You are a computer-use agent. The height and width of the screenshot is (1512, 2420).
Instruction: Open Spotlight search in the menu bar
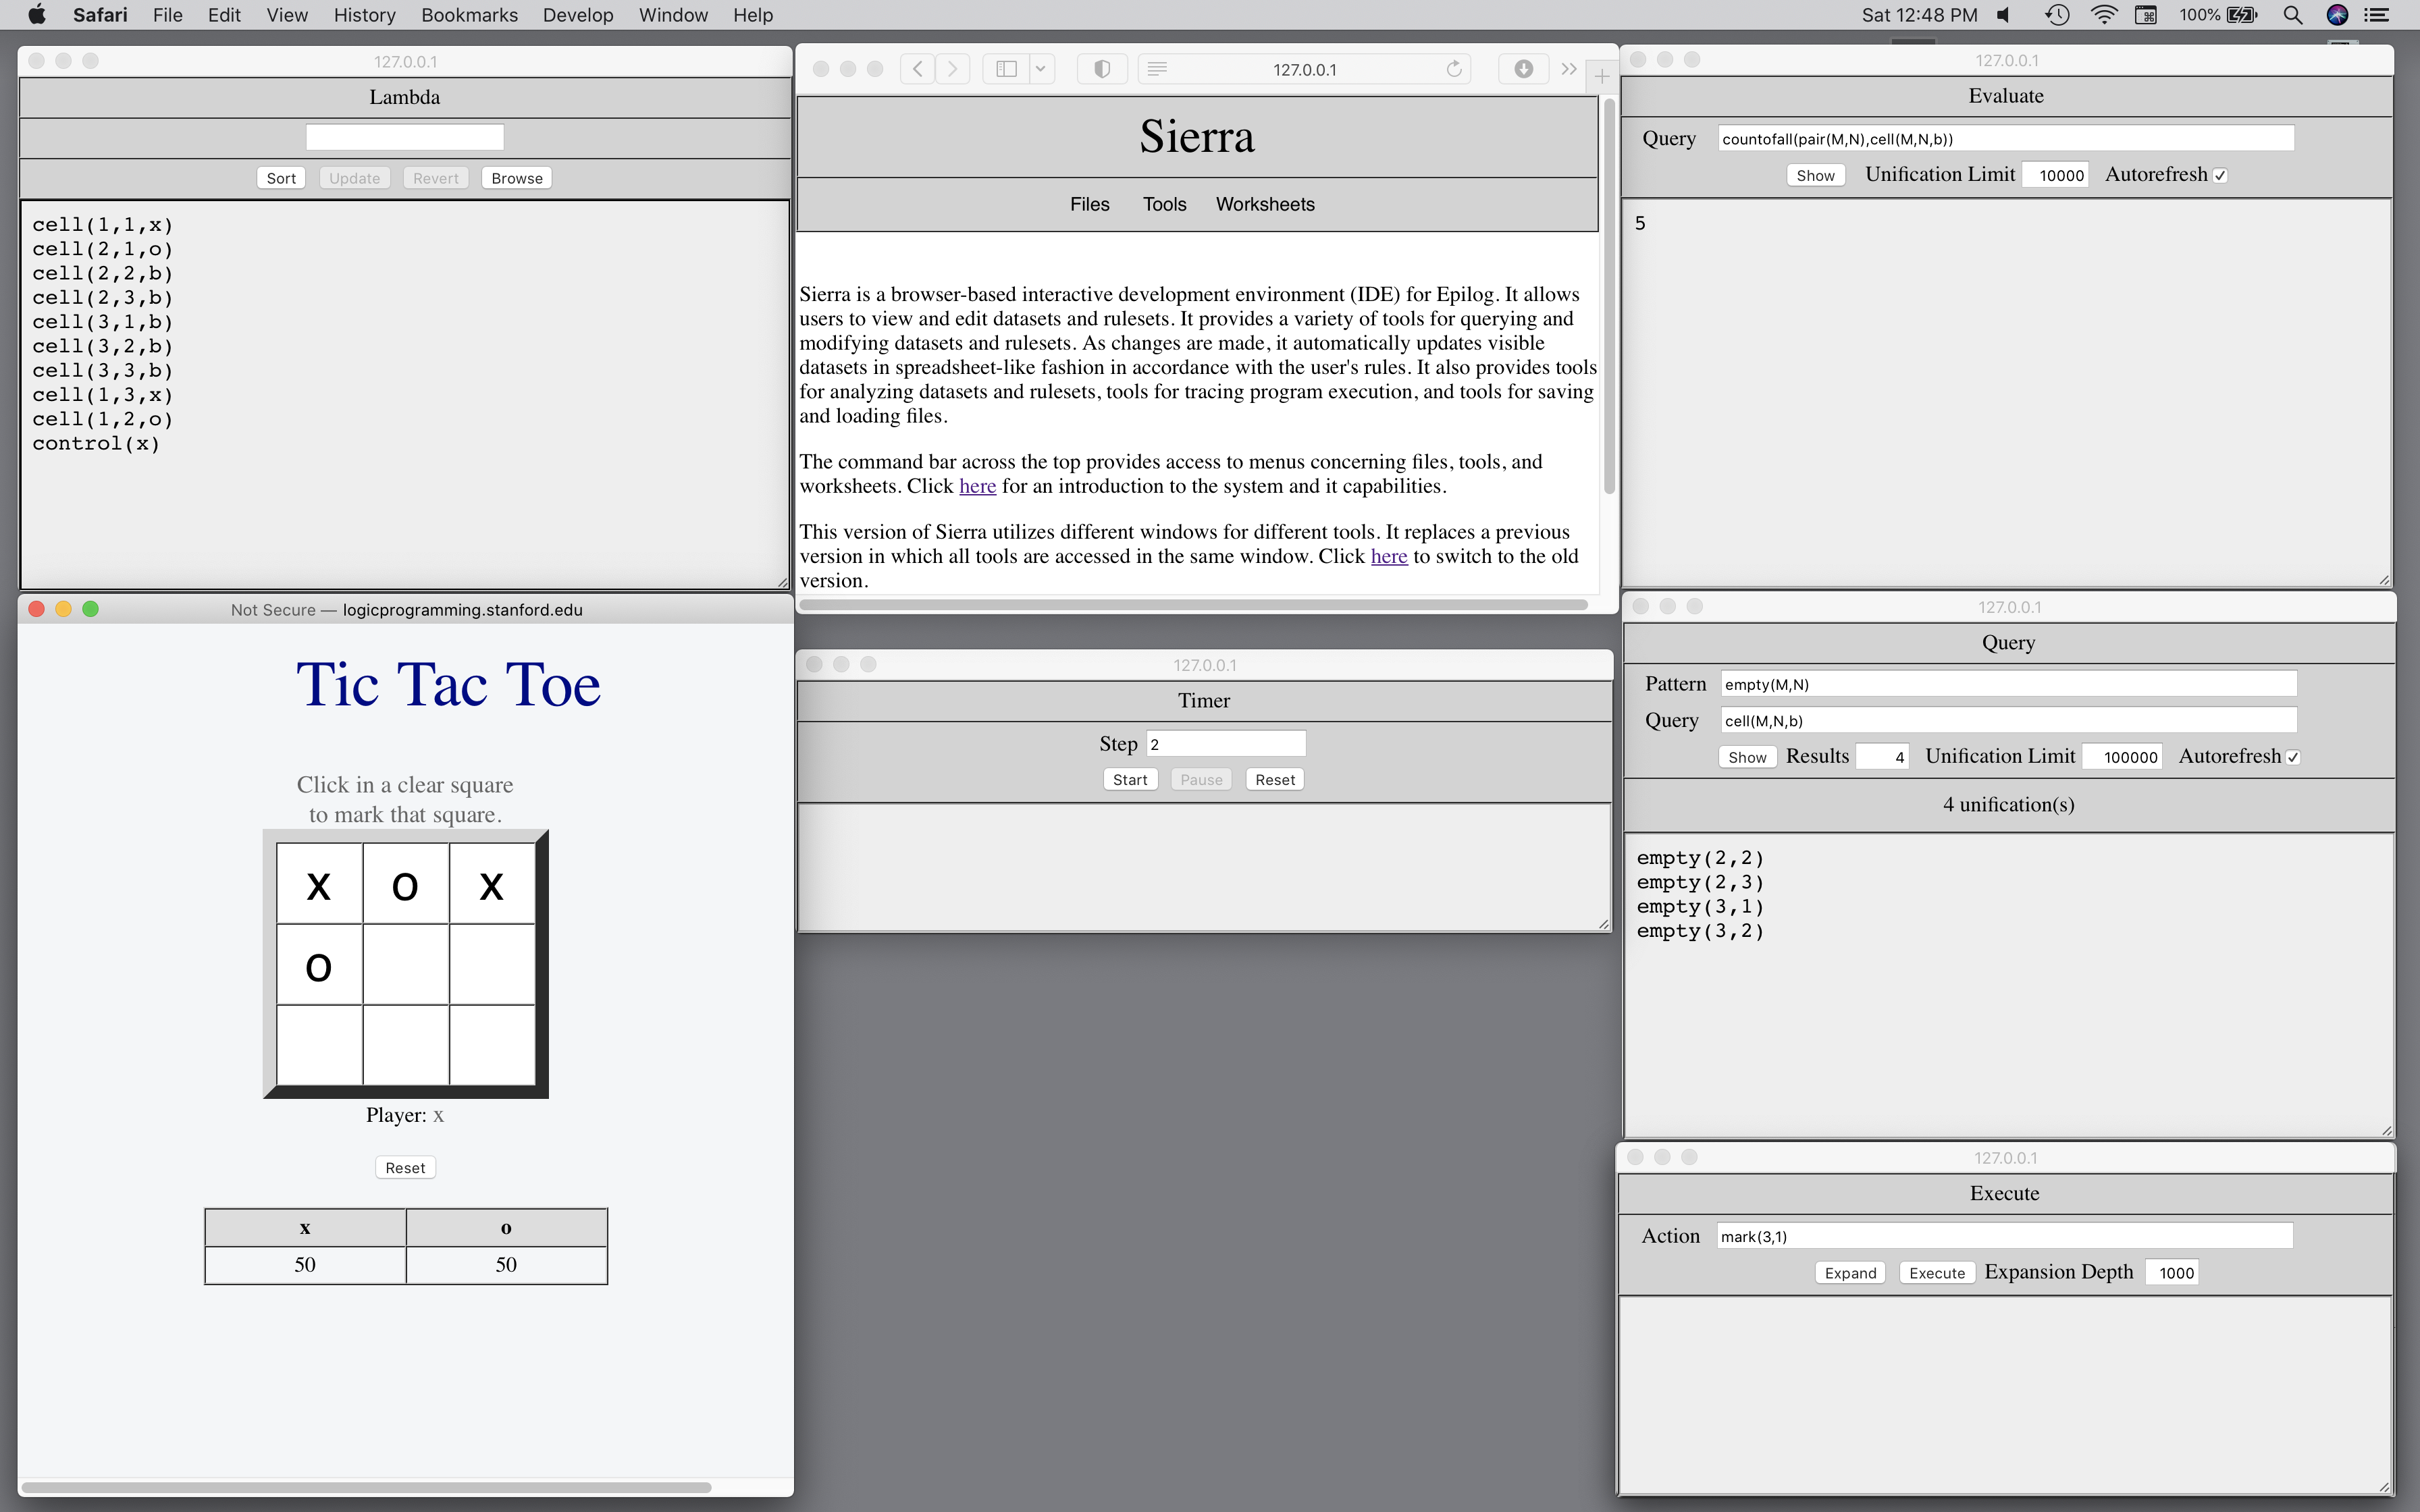click(2293, 15)
